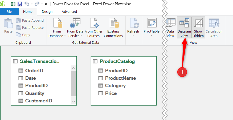233x120 pixels.
Task: Select the ProductID column in ProductCatalog
Action: coord(116,70)
